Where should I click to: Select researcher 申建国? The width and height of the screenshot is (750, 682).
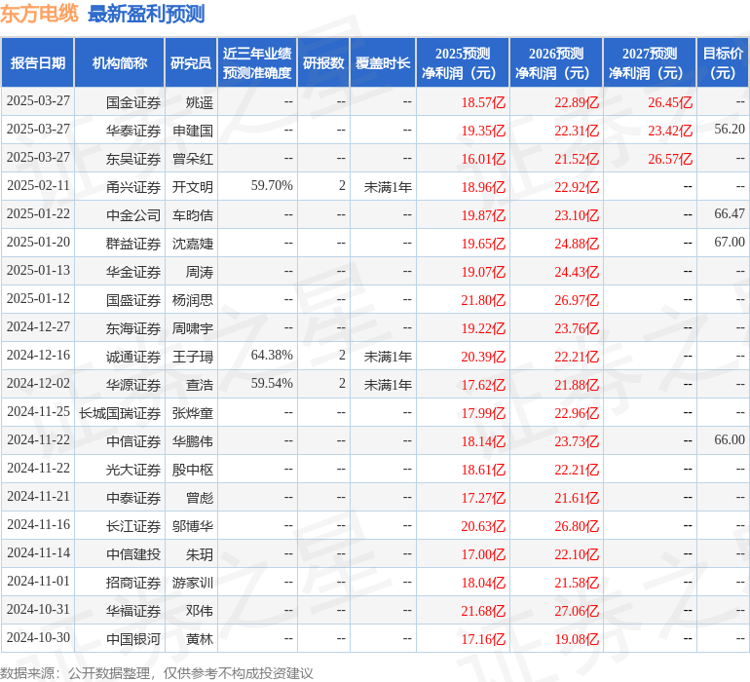point(193,131)
